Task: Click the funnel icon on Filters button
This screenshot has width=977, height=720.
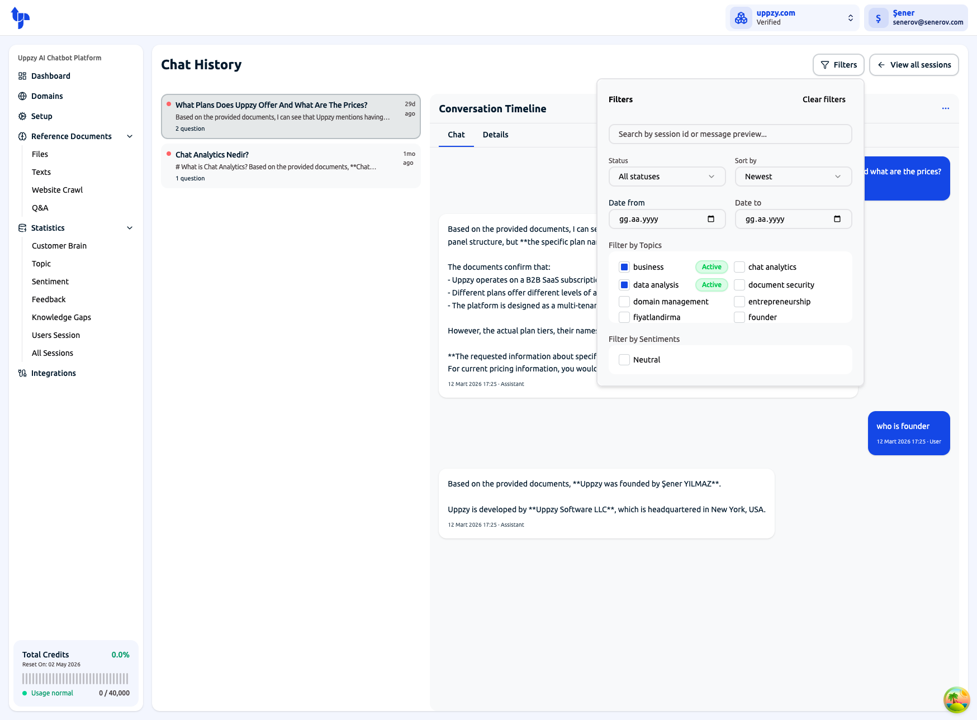Action: click(x=825, y=65)
